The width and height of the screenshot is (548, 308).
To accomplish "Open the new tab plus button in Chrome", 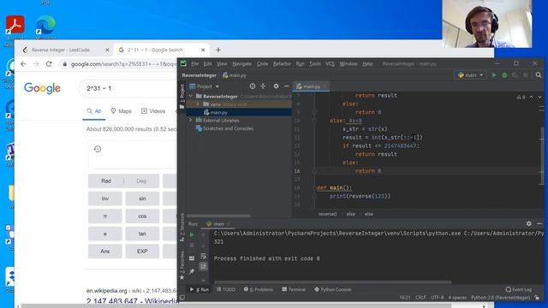I will (218, 50).
